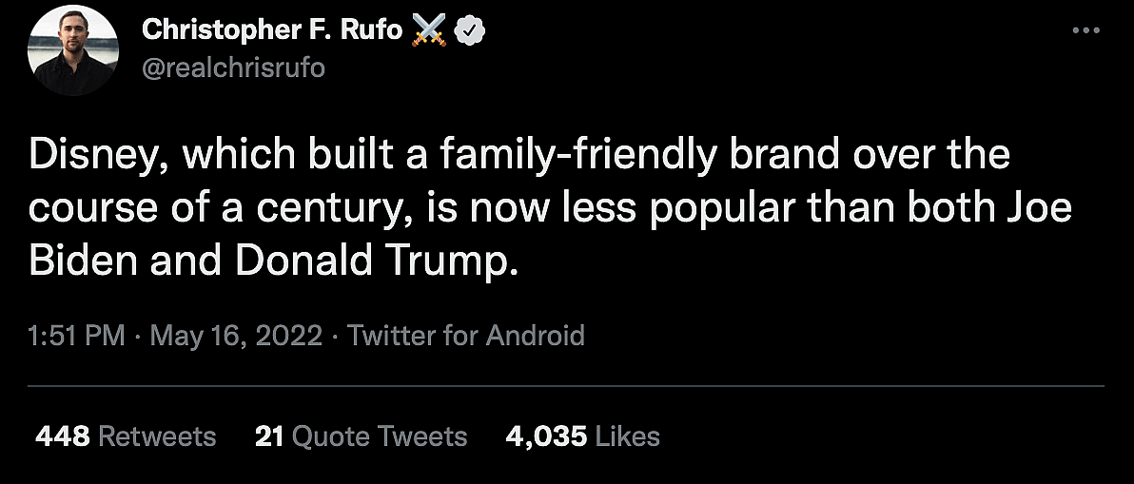Open the tweet's three-dot more options menu
Screen dimensions: 1134x484
pos(1085,30)
